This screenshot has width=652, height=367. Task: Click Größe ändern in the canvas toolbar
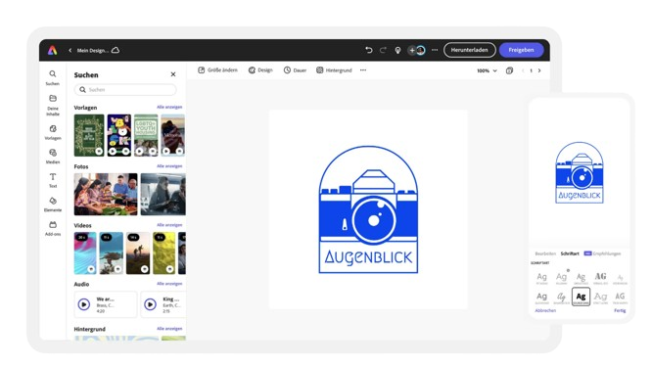[218, 70]
